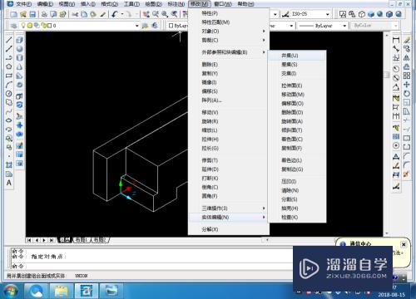Screen dimensions: 416x299
Task: Expand the 剪裁(C) submenu
Action: pyautogui.click(x=229, y=40)
